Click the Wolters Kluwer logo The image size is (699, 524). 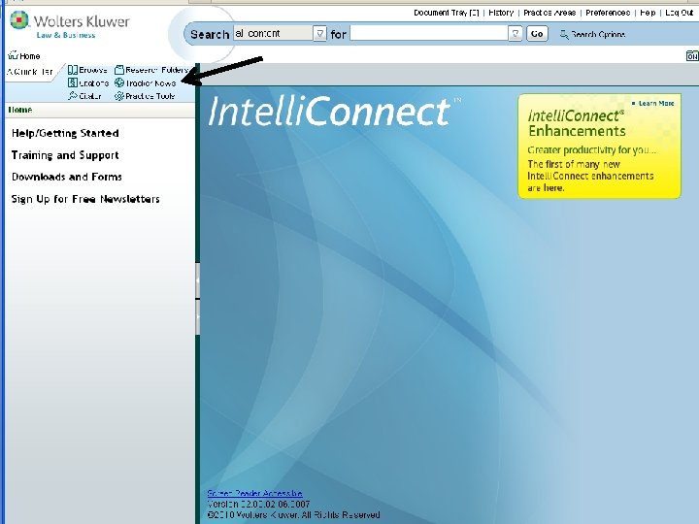70,25
